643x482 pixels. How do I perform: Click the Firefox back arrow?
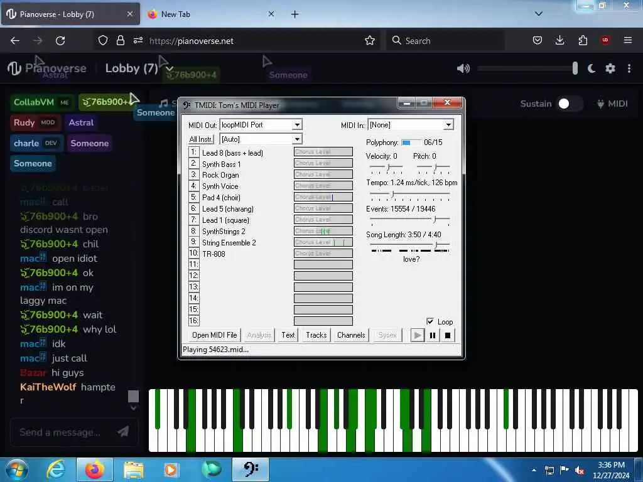15,41
